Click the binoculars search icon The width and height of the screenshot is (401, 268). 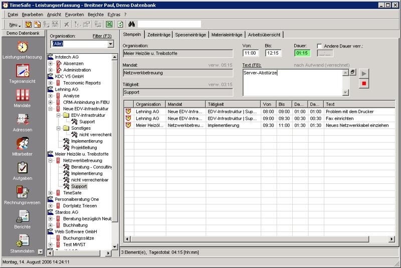(132, 24)
